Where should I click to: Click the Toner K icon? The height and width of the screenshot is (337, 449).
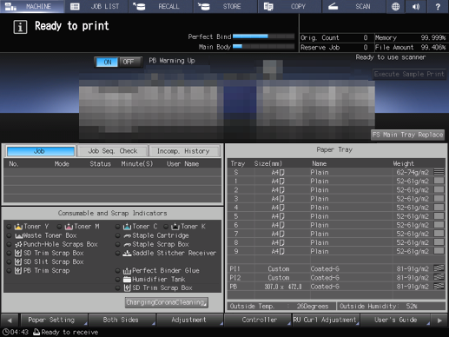[x=175, y=227]
